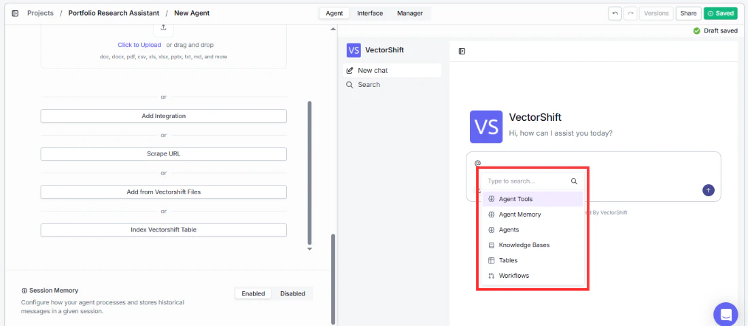
Task: Open the Versions button
Action: point(656,14)
